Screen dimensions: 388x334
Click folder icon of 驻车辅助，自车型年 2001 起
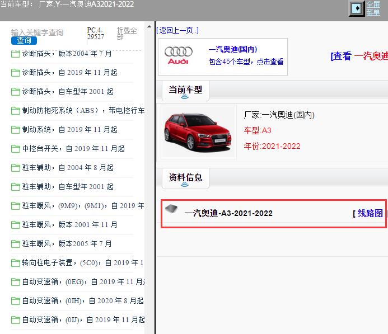click(x=16, y=187)
